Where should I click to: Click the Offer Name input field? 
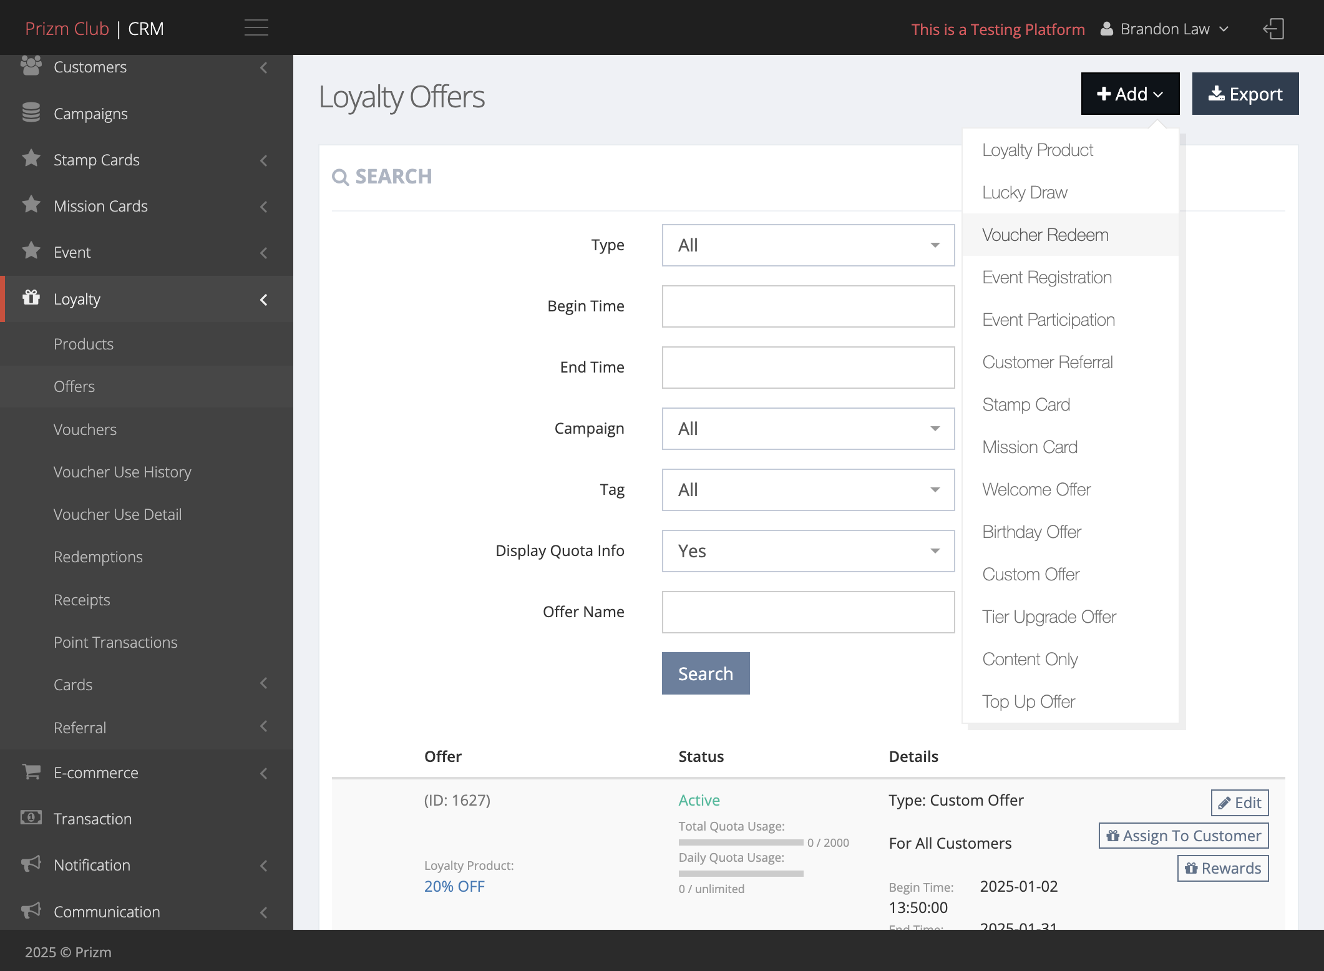click(x=808, y=612)
